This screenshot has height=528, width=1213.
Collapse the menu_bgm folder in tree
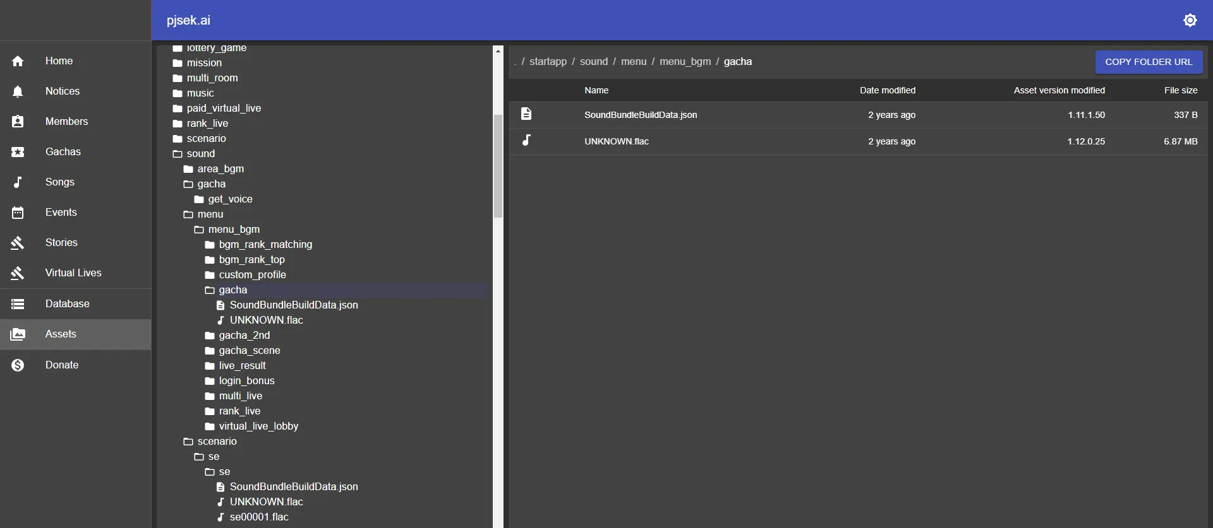[233, 230]
